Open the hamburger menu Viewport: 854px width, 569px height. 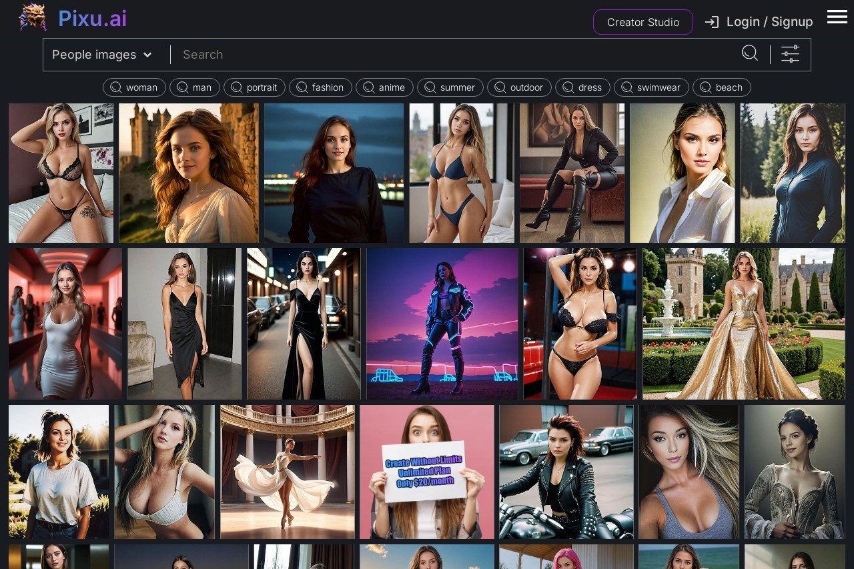(837, 17)
